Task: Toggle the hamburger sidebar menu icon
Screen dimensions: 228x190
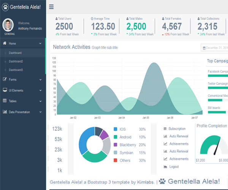Action: pos(51,7)
